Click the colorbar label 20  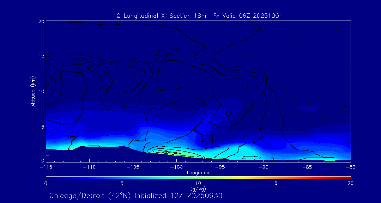(x=350, y=183)
